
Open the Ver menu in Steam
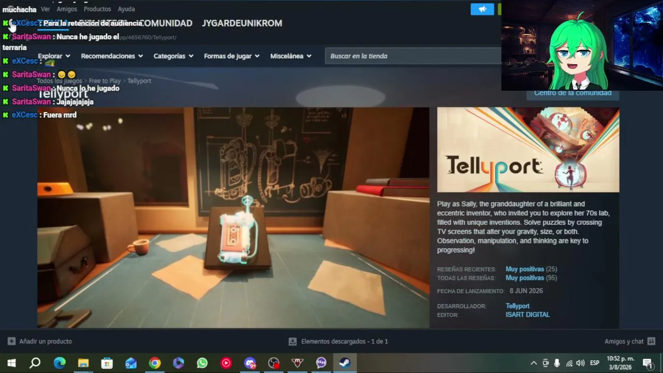[x=46, y=9]
